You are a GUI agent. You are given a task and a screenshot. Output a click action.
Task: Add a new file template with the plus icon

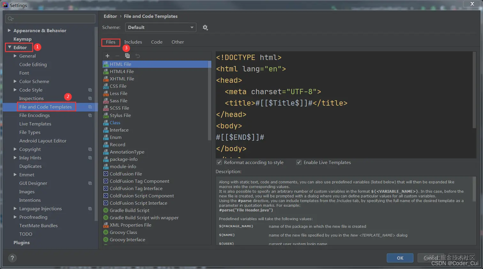pyautogui.click(x=107, y=55)
